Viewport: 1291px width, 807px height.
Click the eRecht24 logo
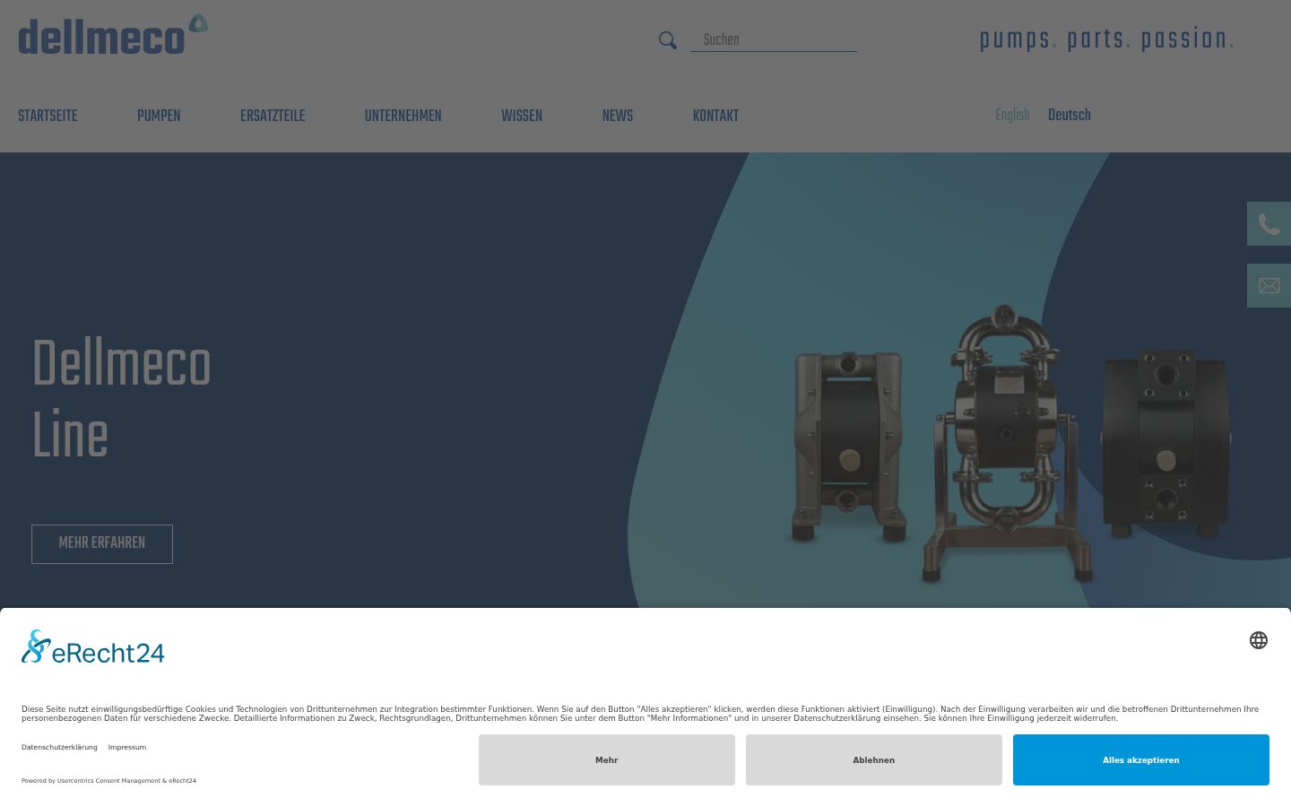pyautogui.click(x=93, y=647)
